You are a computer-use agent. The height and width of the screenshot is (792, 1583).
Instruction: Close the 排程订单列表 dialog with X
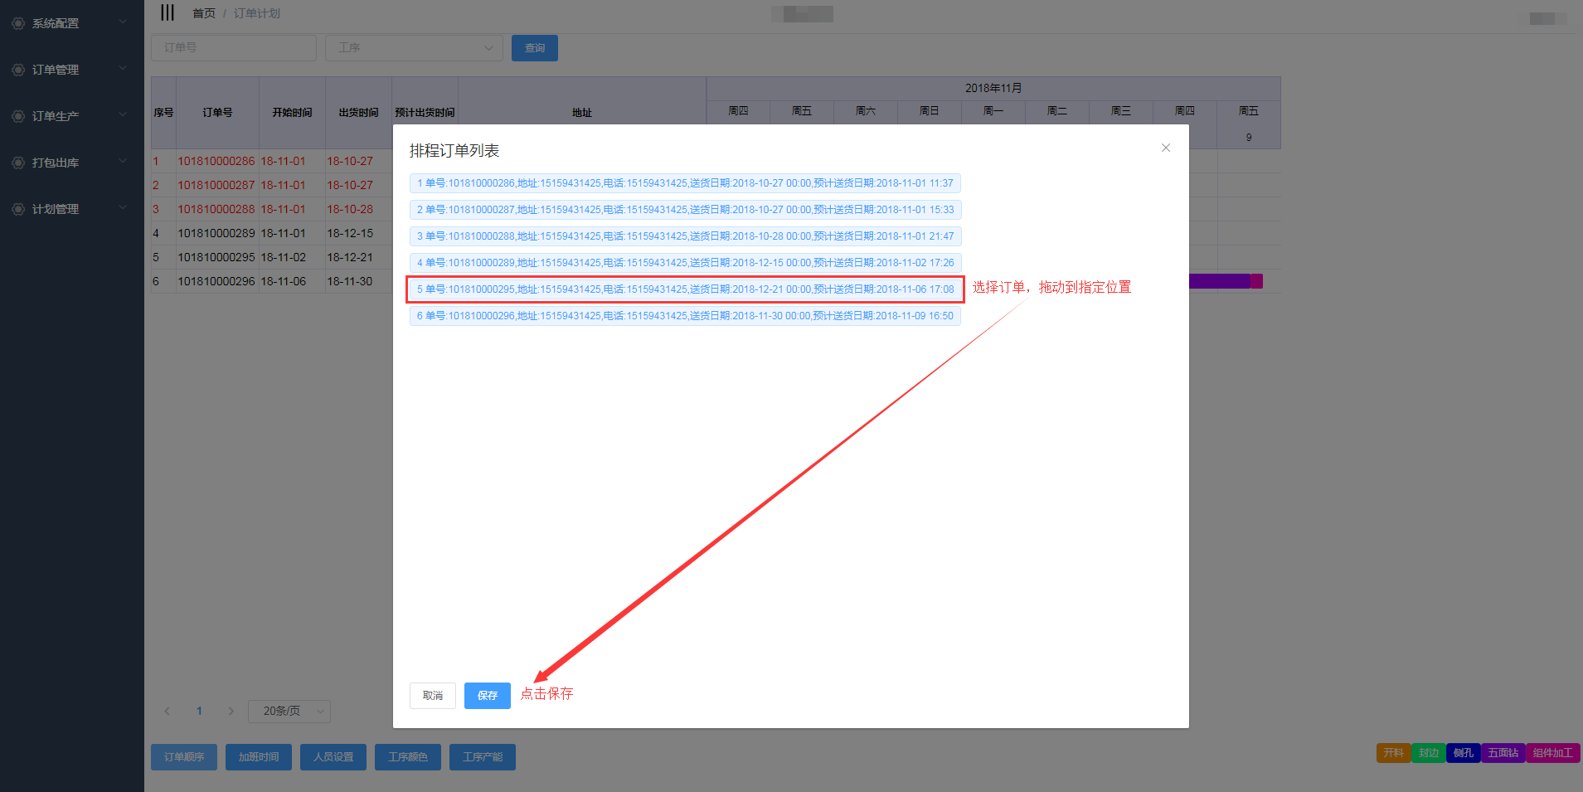coord(1165,148)
